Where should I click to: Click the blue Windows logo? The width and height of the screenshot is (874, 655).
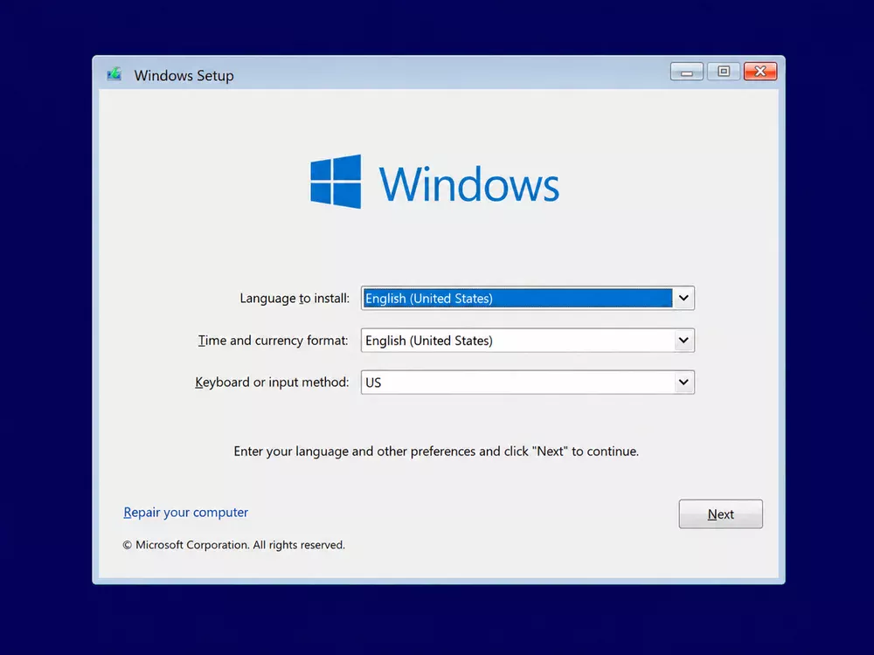[x=336, y=182]
